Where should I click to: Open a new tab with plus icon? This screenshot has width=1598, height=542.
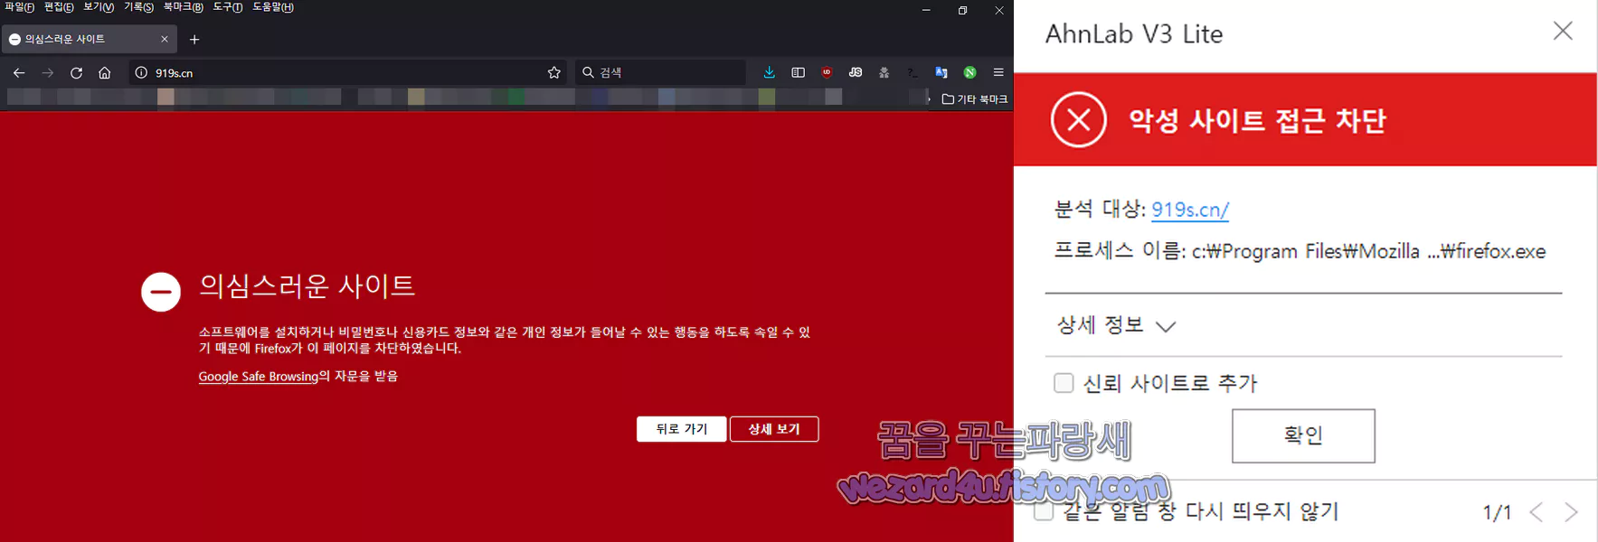(x=194, y=40)
